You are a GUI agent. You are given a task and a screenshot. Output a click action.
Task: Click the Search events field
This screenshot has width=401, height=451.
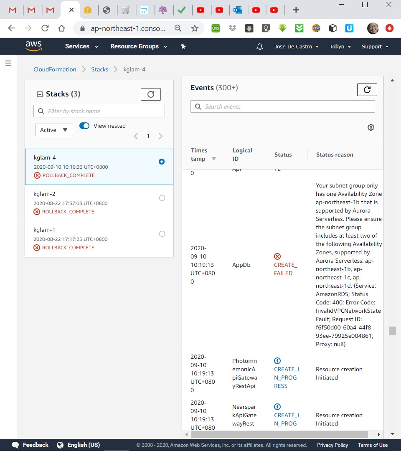point(283,106)
